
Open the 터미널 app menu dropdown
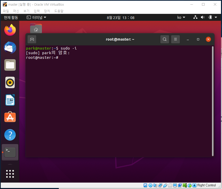[36, 17]
